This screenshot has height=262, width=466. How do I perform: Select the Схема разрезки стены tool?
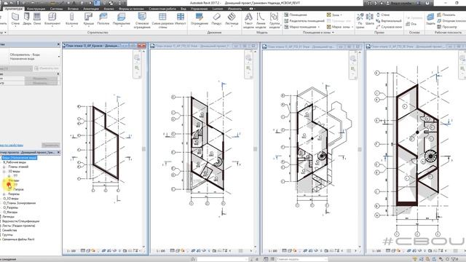tap(162, 20)
